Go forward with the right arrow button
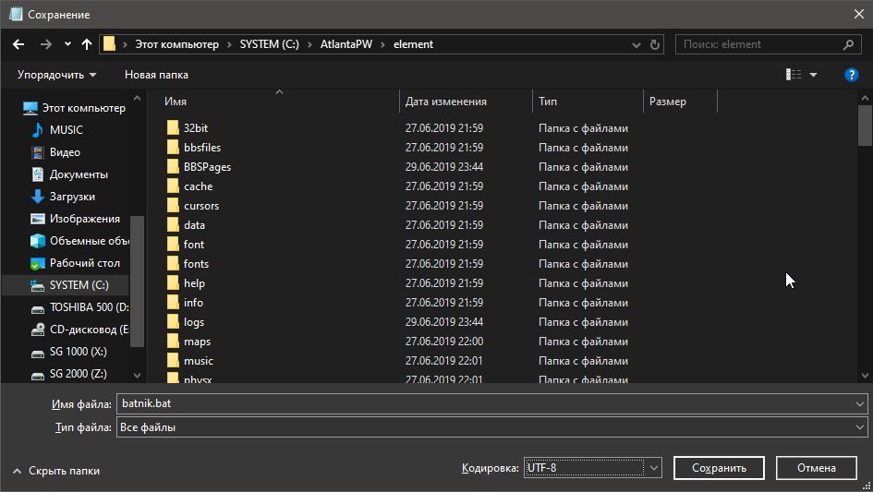The height and width of the screenshot is (492, 873). 45,44
